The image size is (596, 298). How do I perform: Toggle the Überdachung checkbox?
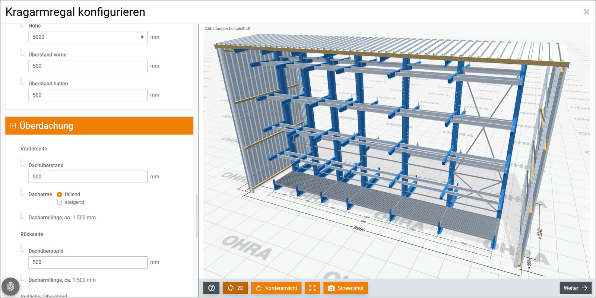[13, 126]
